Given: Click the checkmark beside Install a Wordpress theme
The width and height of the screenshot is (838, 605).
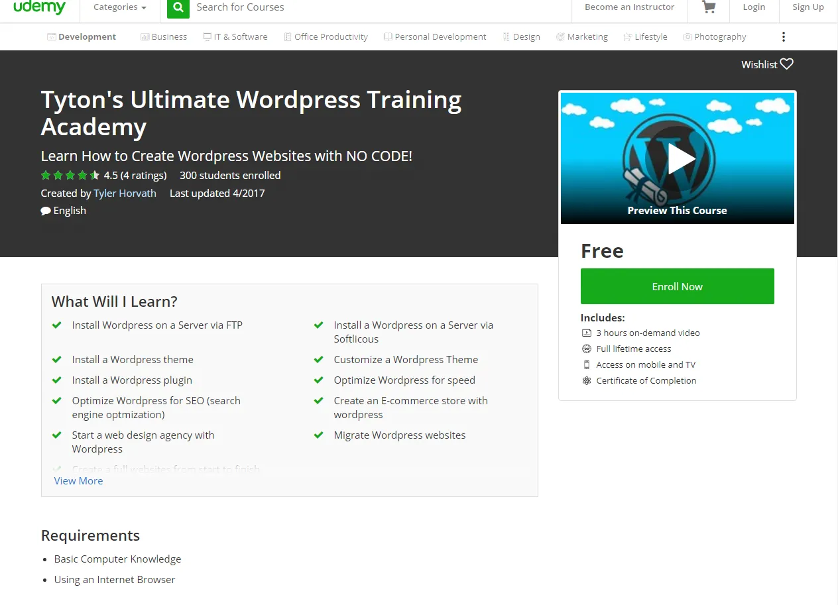Looking at the screenshot, I should click(57, 360).
